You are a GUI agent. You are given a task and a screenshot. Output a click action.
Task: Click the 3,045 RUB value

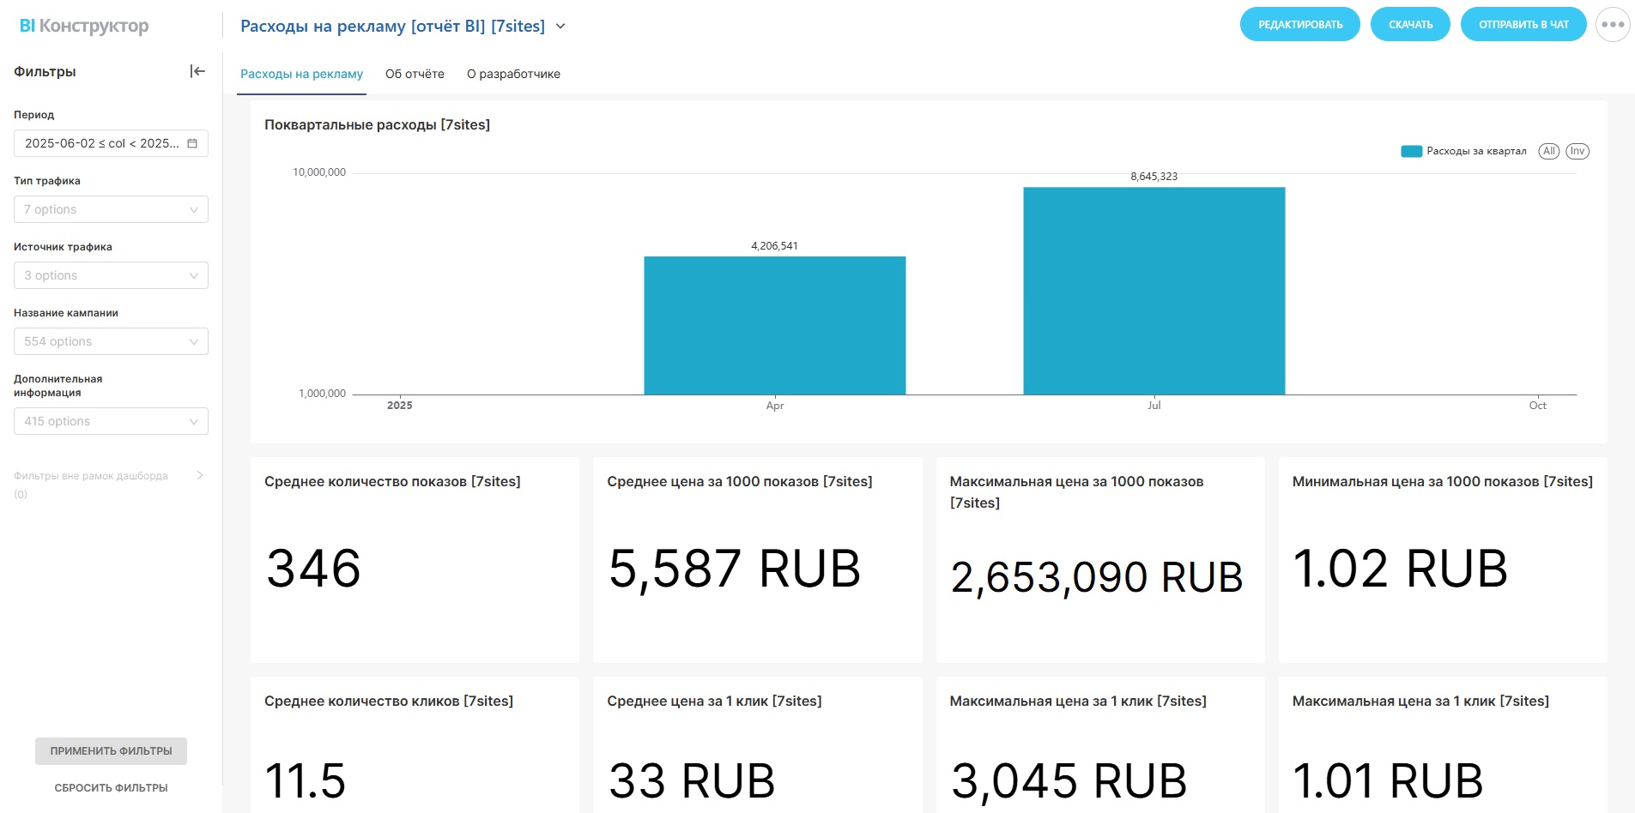(1069, 780)
